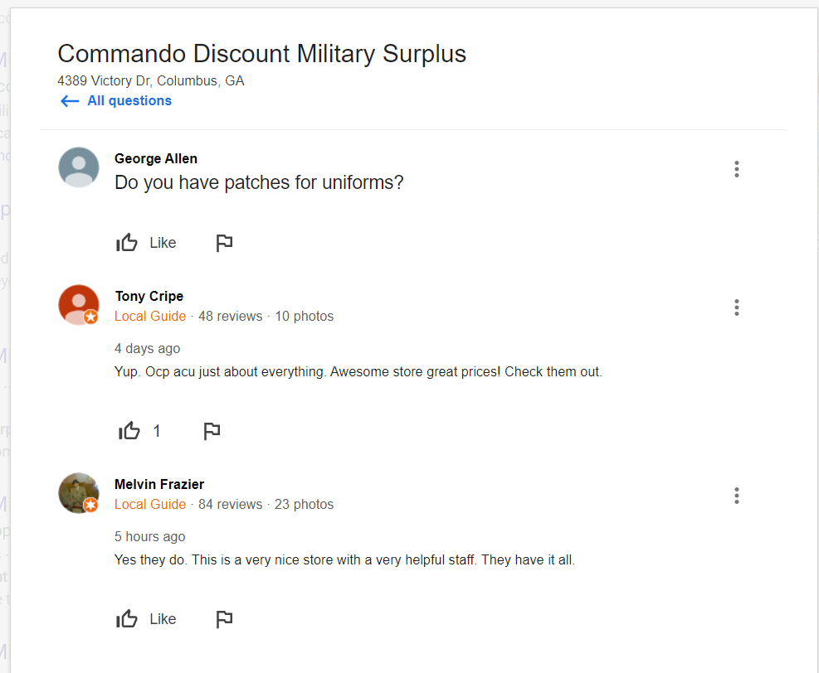Click the back arrow icon
Image resolution: width=819 pixels, height=673 pixels.
[70, 101]
